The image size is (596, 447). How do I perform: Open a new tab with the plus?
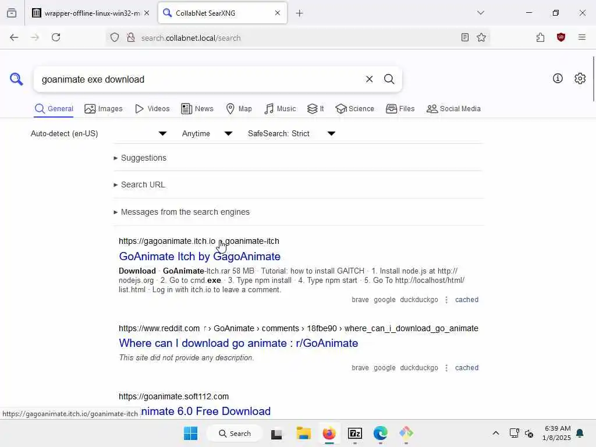299,13
